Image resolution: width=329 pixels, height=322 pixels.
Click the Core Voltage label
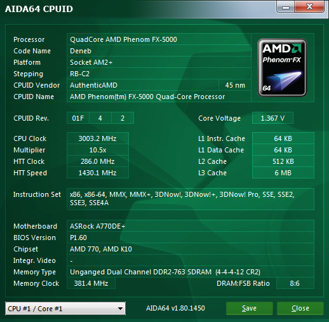click(219, 118)
